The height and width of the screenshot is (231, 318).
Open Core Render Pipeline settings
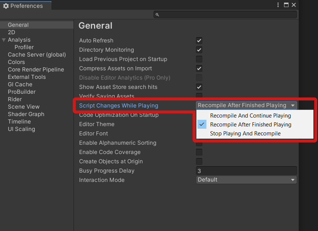(x=36, y=70)
